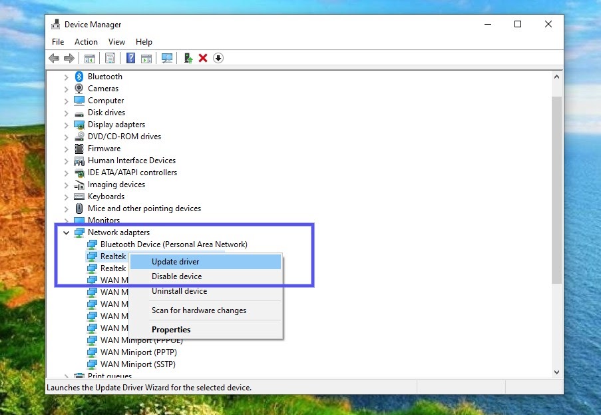Click the red Uninstall device toolbar icon
Screen dimensions: 601x415
pyautogui.click(x=202, y=58)
